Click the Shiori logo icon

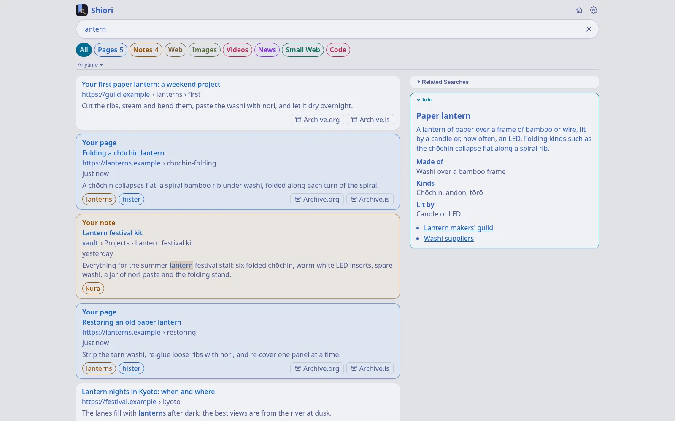click(x=82, y=10)
